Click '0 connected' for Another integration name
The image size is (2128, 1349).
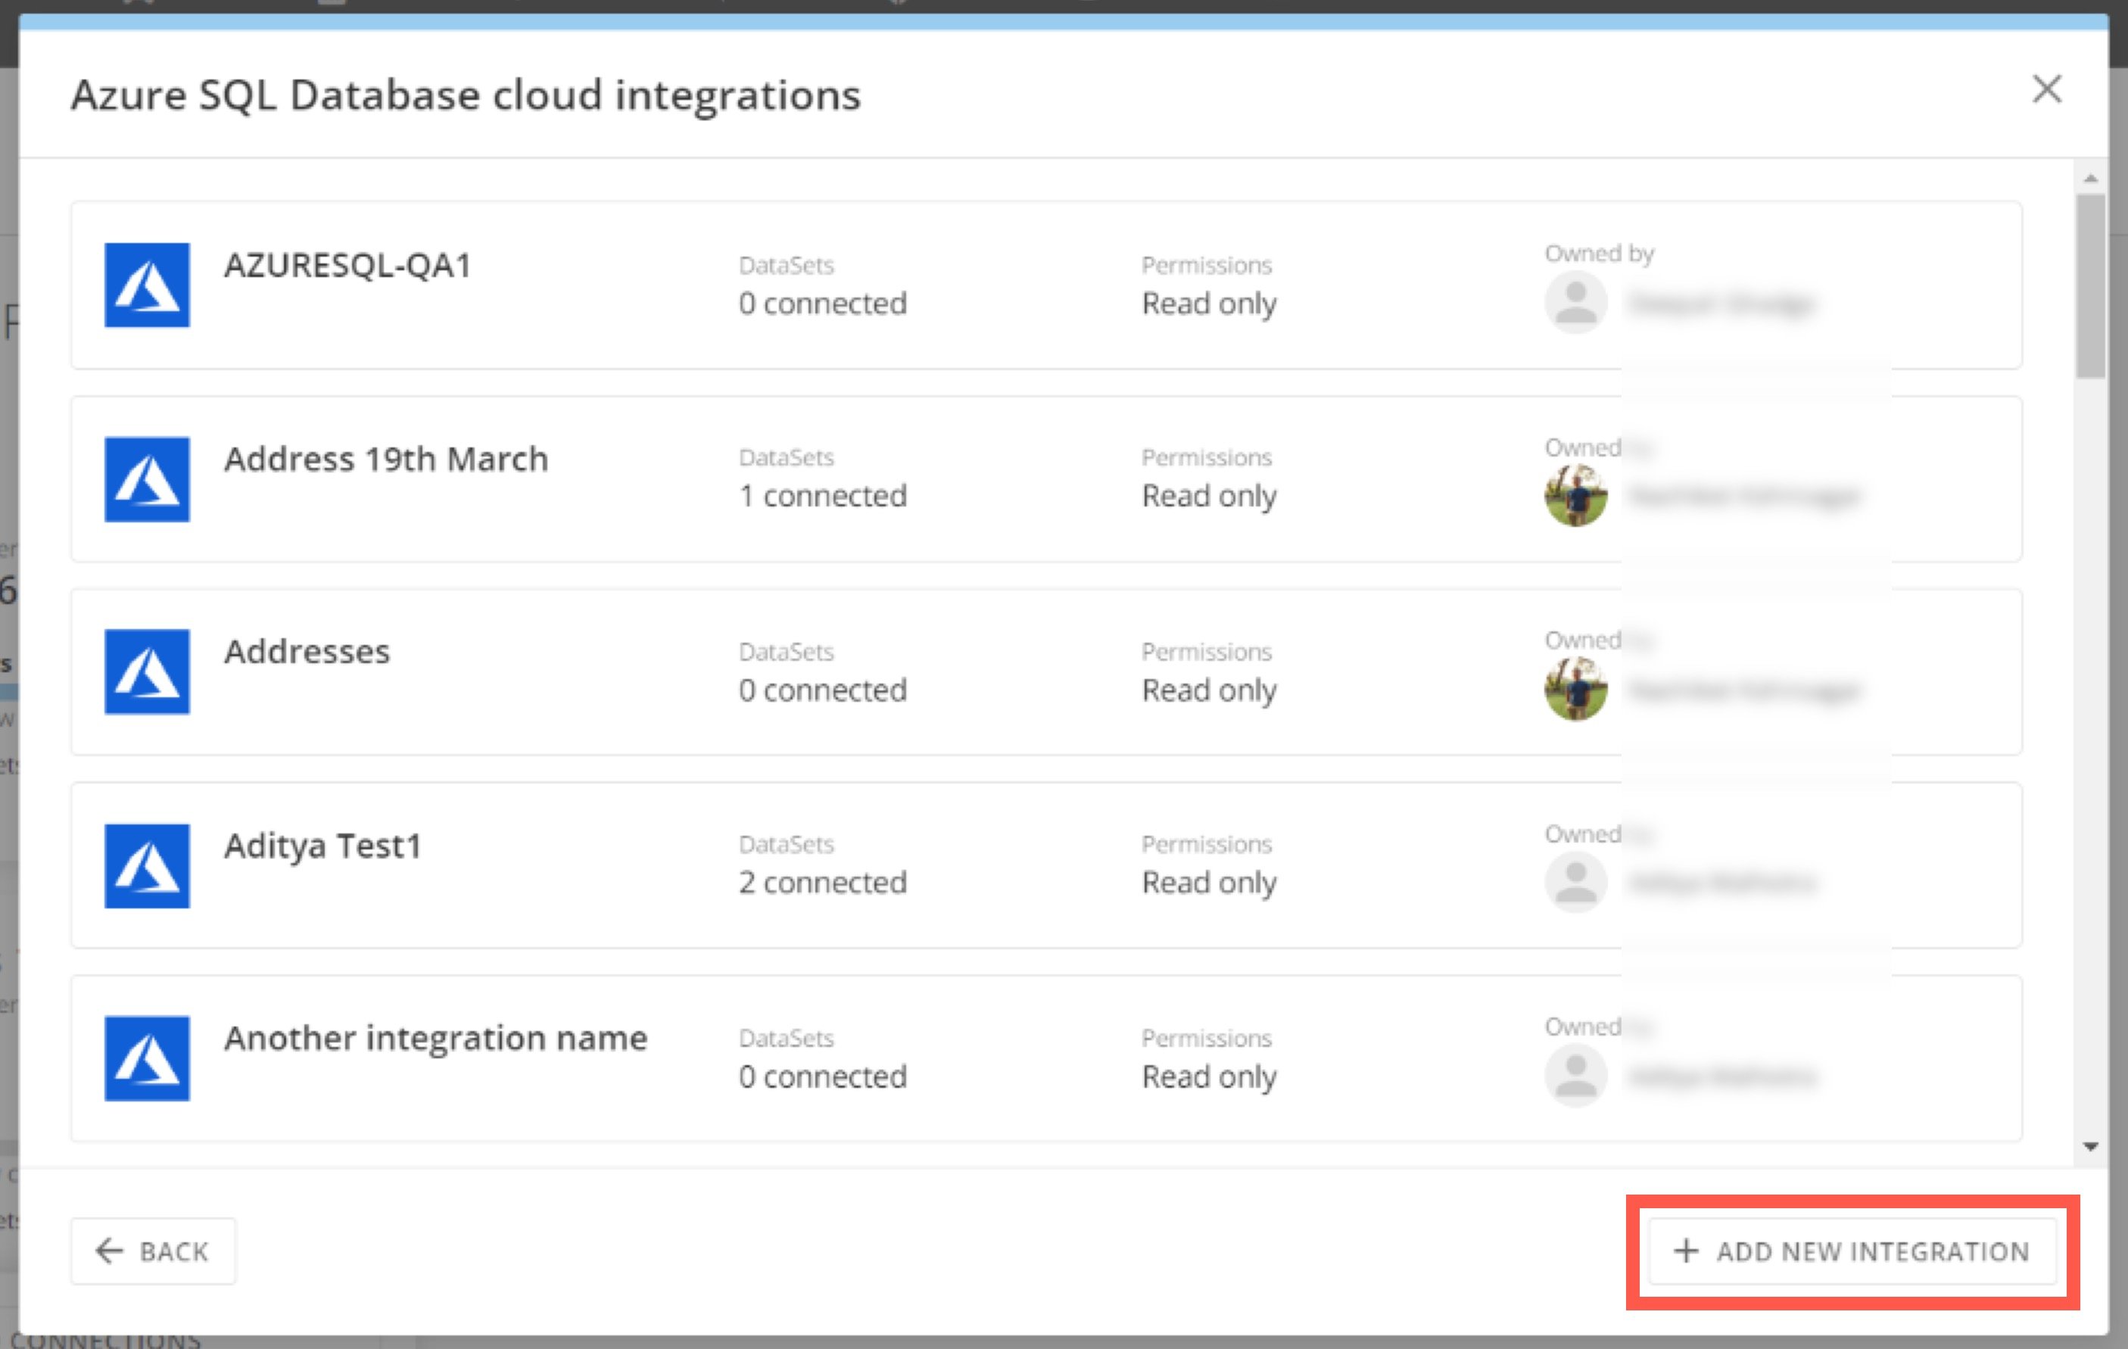(823, 1077)
